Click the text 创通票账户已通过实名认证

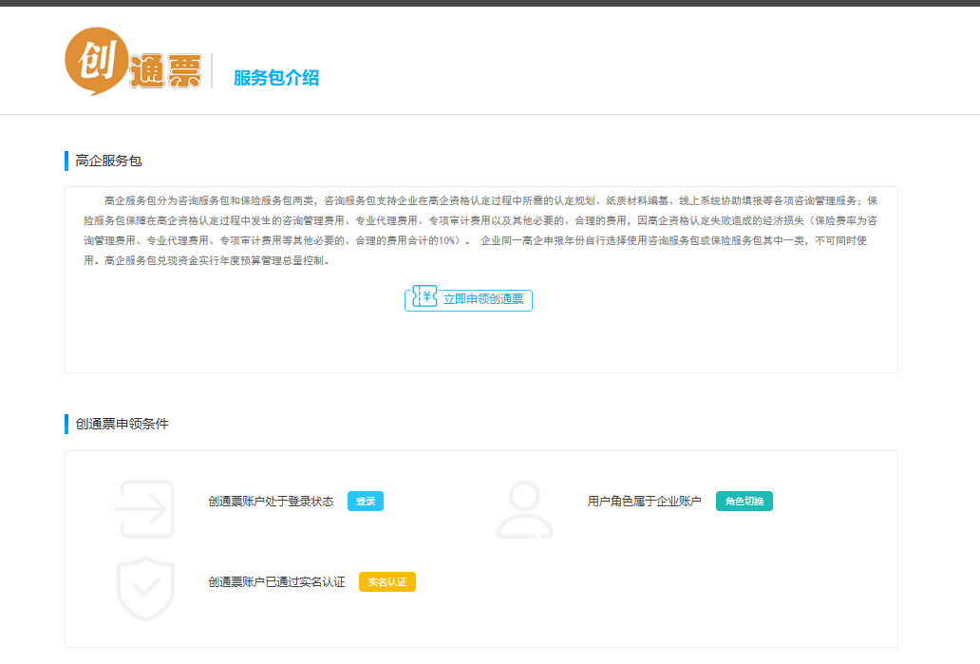pyautogui.click(x=276, y=582)
